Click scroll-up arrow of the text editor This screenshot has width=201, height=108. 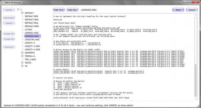click(196, 15)
